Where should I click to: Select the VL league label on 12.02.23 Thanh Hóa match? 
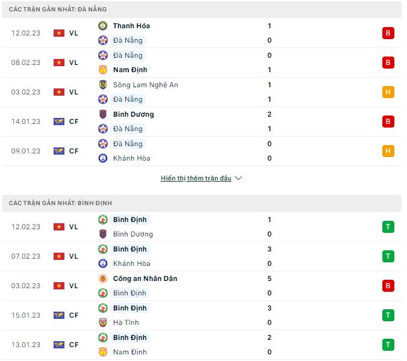[x=73, y=33]
